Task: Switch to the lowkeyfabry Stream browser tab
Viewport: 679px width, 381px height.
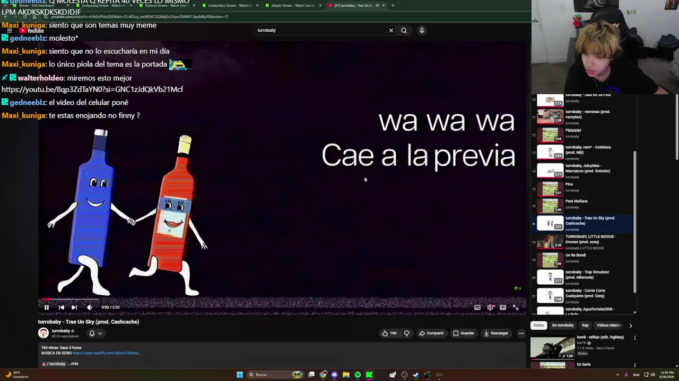Action: click(x=230, y=5)
